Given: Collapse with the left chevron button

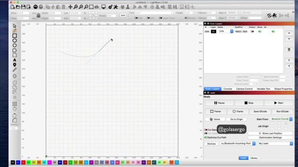Looking at the screenshot, I should [x=289, y=66].
